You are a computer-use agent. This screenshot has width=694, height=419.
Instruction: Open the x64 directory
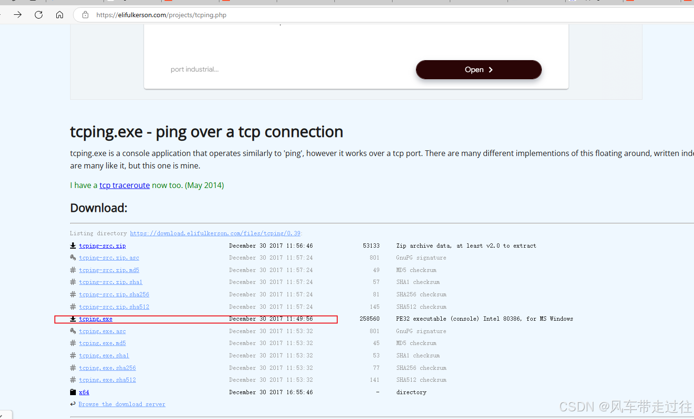(84, 392)
